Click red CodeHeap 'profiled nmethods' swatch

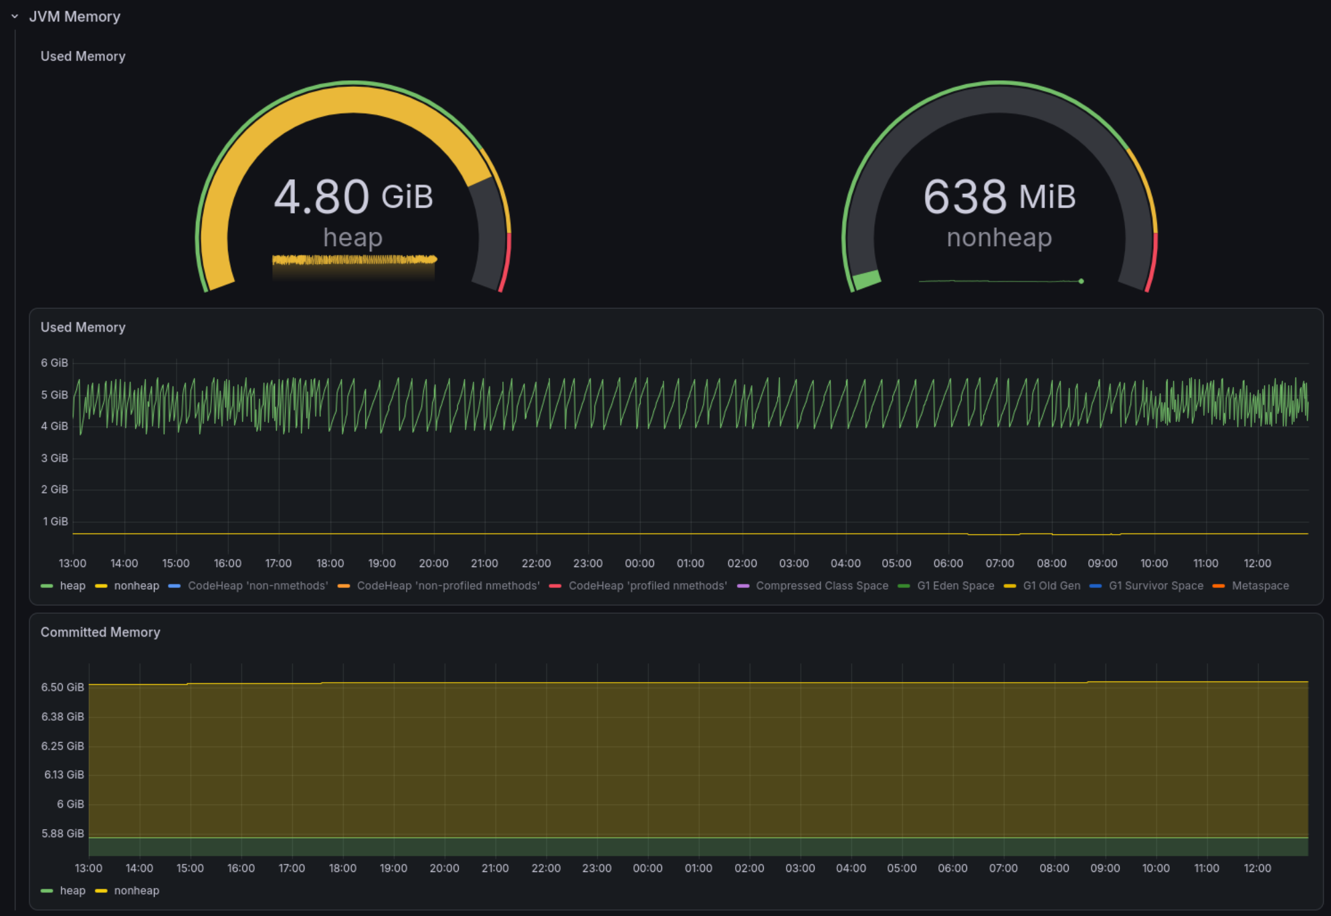pos(555,586)
